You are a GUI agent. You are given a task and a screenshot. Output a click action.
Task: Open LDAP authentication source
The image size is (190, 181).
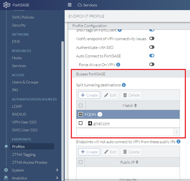pos(17,106)
